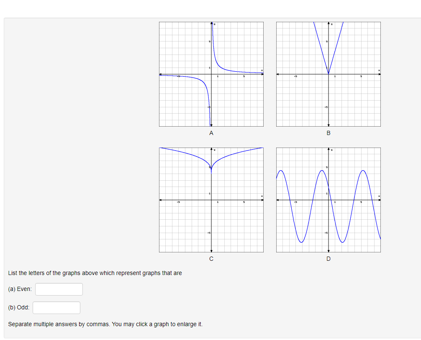The image size is (421, 340).
Task: Click the leftmost trough of the wave in graph D
Action: click(301, 242)
